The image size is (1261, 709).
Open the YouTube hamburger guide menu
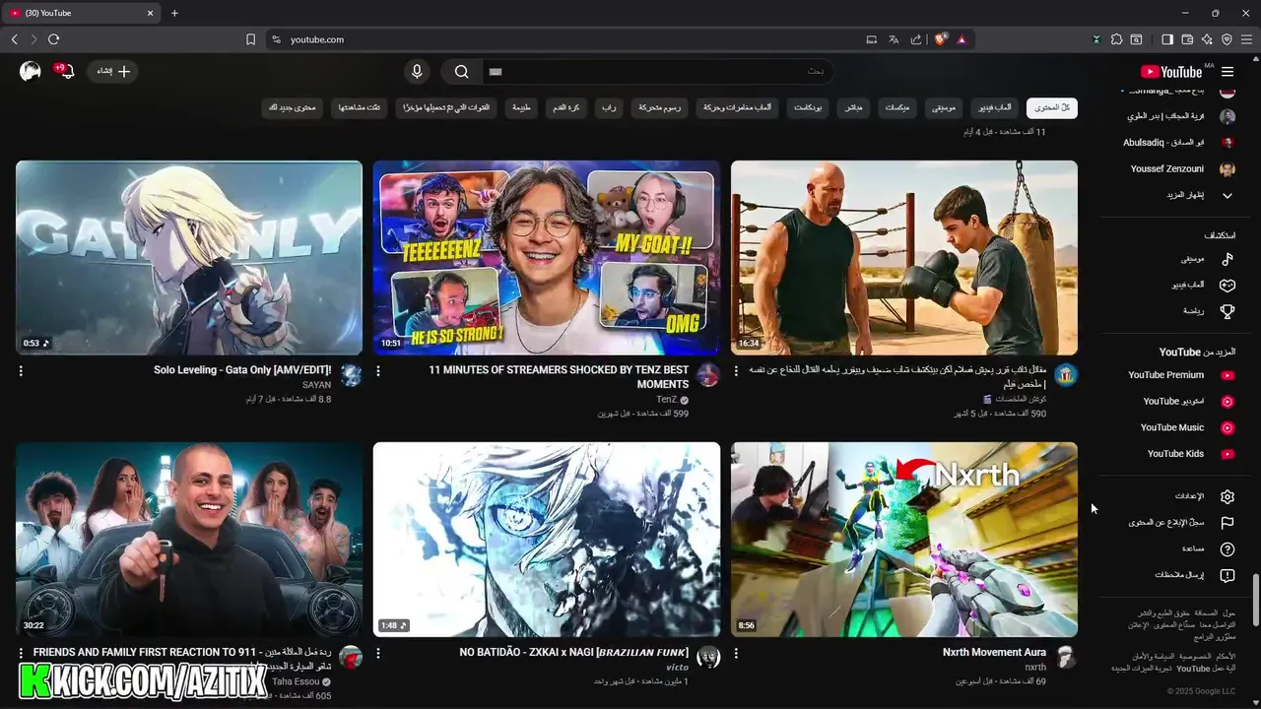pos(1228,72)
